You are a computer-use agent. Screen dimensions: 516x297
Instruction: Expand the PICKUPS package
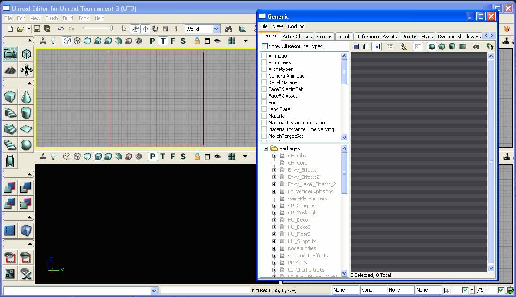coord(274,263)
